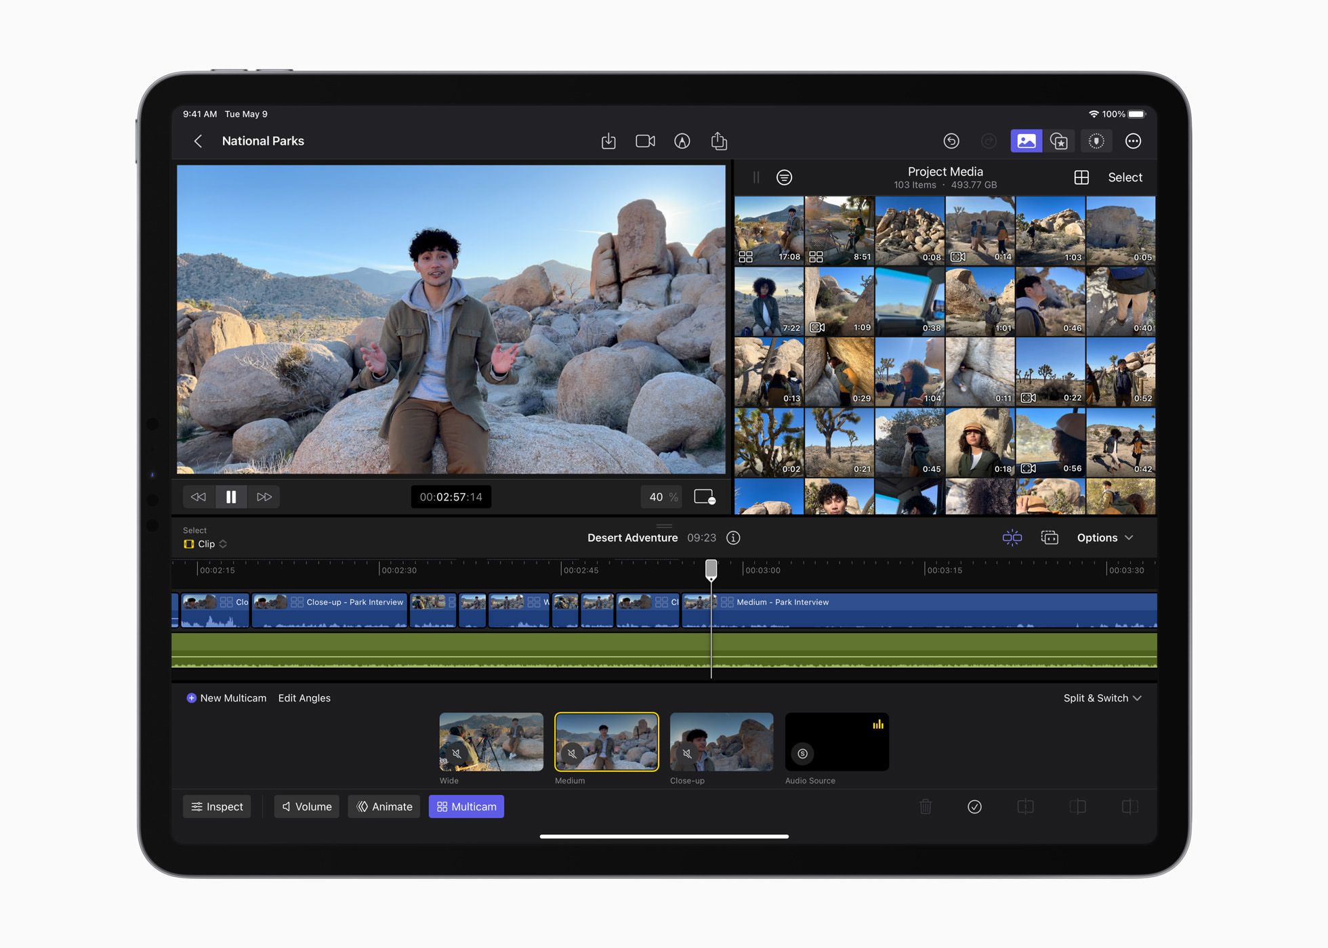The width and height of the screenshot is (1328, 948).
Task: Click the back navigation arrow
Action: [196, 141]
